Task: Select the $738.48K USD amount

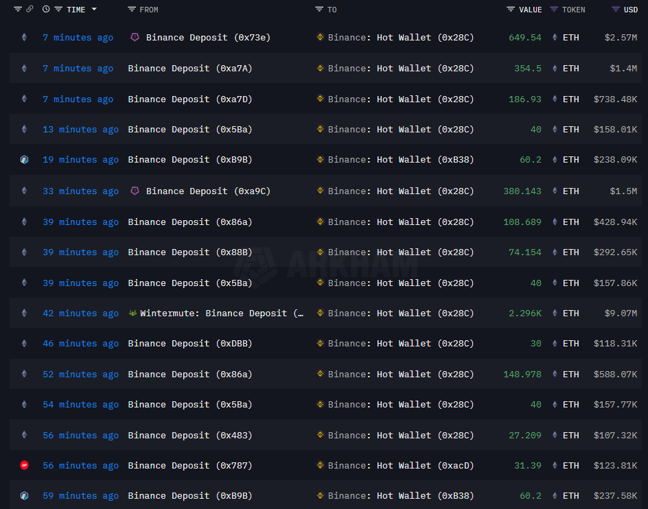Action: click(x=615, y=99)
